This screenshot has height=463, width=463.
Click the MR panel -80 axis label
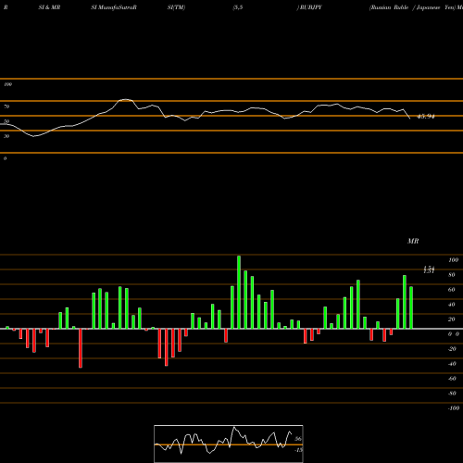(x=452, y=394)
